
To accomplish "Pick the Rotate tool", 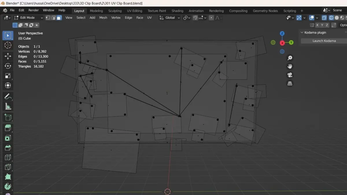I will click(x=8, y=66).
